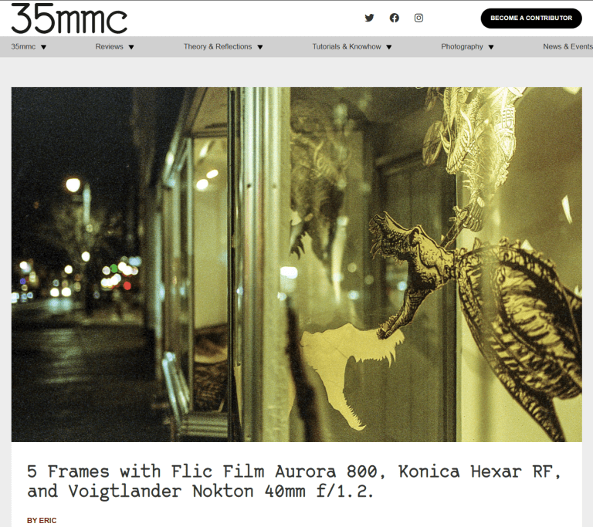Click the Become a Contributor button

coord(531,19)
